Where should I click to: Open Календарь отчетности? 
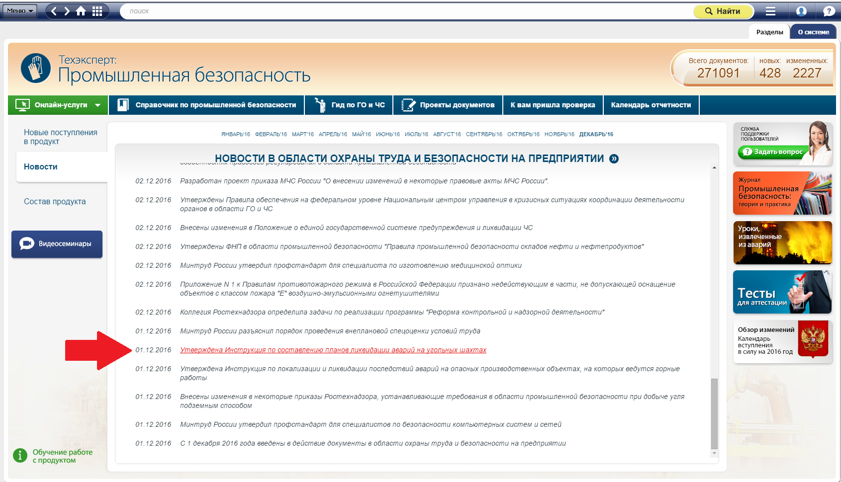[x=651, y=105]
